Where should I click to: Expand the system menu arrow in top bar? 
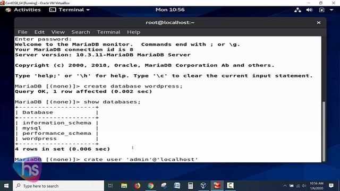coord(331,10)
